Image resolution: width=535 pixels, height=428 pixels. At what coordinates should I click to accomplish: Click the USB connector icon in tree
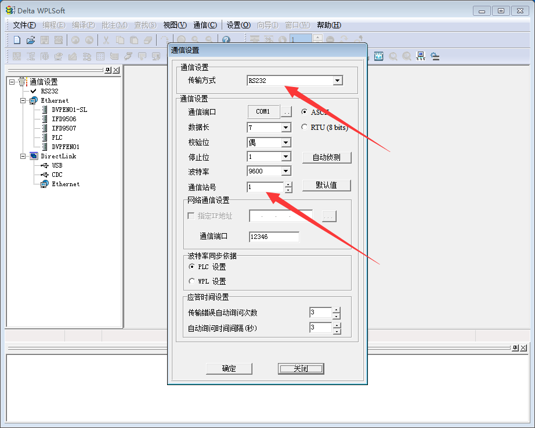point(45,165)
